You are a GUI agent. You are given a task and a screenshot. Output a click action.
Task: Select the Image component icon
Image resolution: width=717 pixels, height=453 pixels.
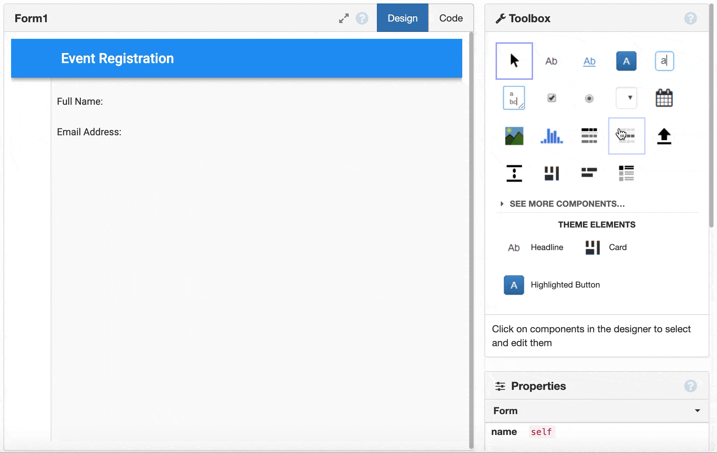pos(514,136)
